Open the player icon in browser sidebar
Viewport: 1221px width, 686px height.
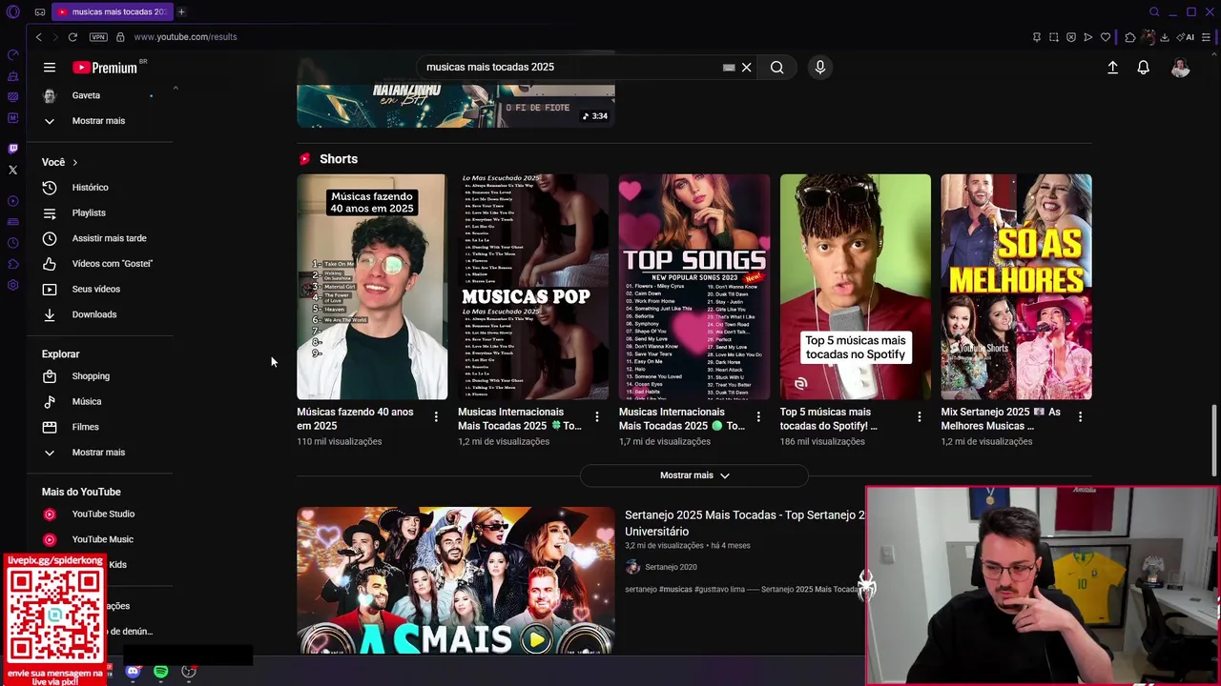(x=12, y=201)
